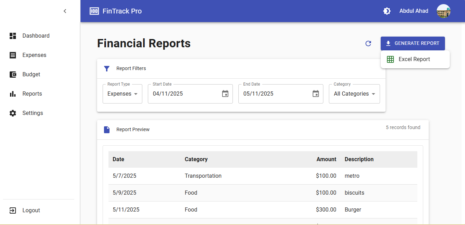Click the Settings gear icon
This screenshot has width=465, height=225.
[13, 113]
